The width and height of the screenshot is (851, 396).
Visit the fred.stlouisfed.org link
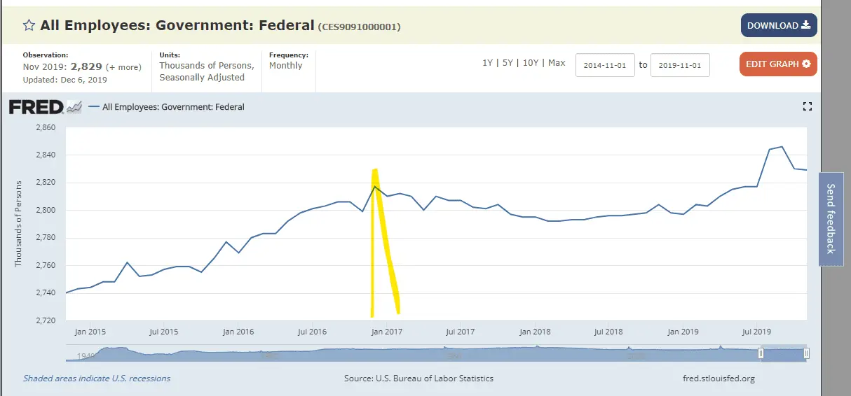pos(718,379)
